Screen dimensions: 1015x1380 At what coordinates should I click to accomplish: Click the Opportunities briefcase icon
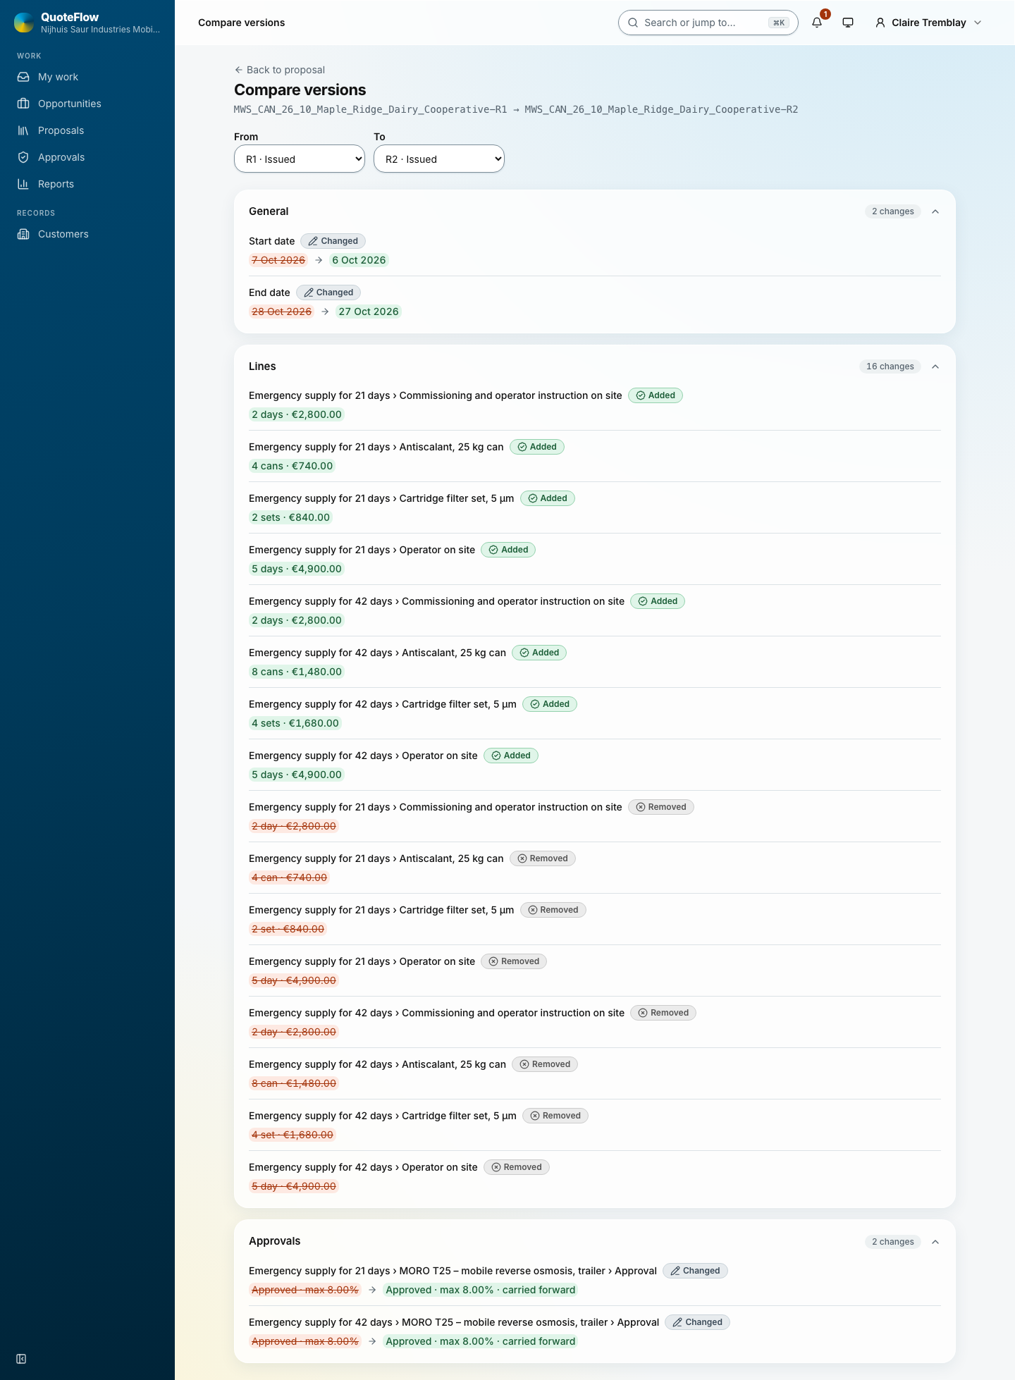point(23,104)
